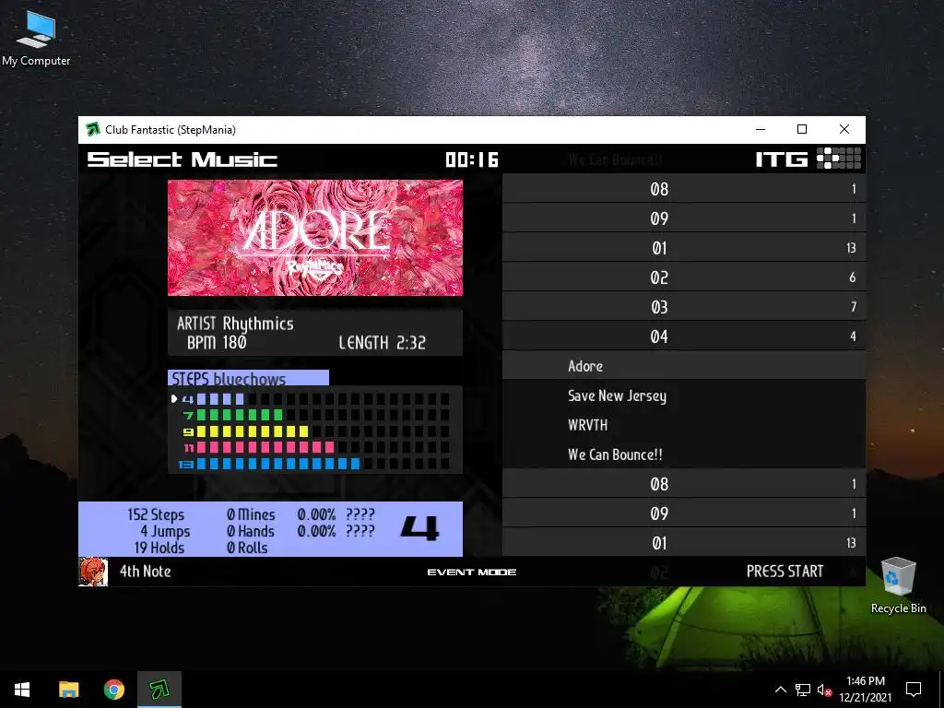This screenshot has width=944, height=708.
Task: Click the ITG stage indicator icon
Action: pos(839,159)
